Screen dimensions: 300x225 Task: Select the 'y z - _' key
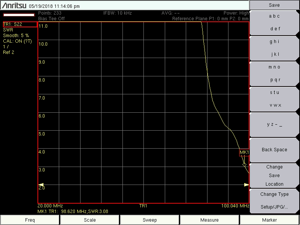tap(274, 125)
